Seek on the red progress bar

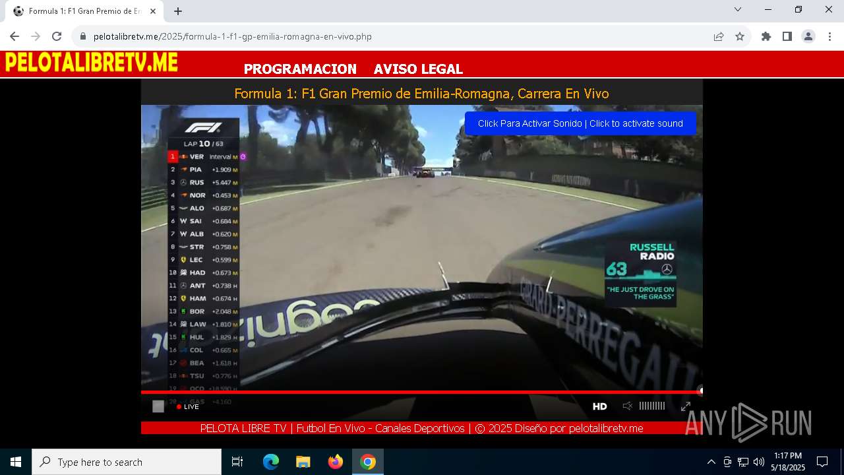point(421,392)
